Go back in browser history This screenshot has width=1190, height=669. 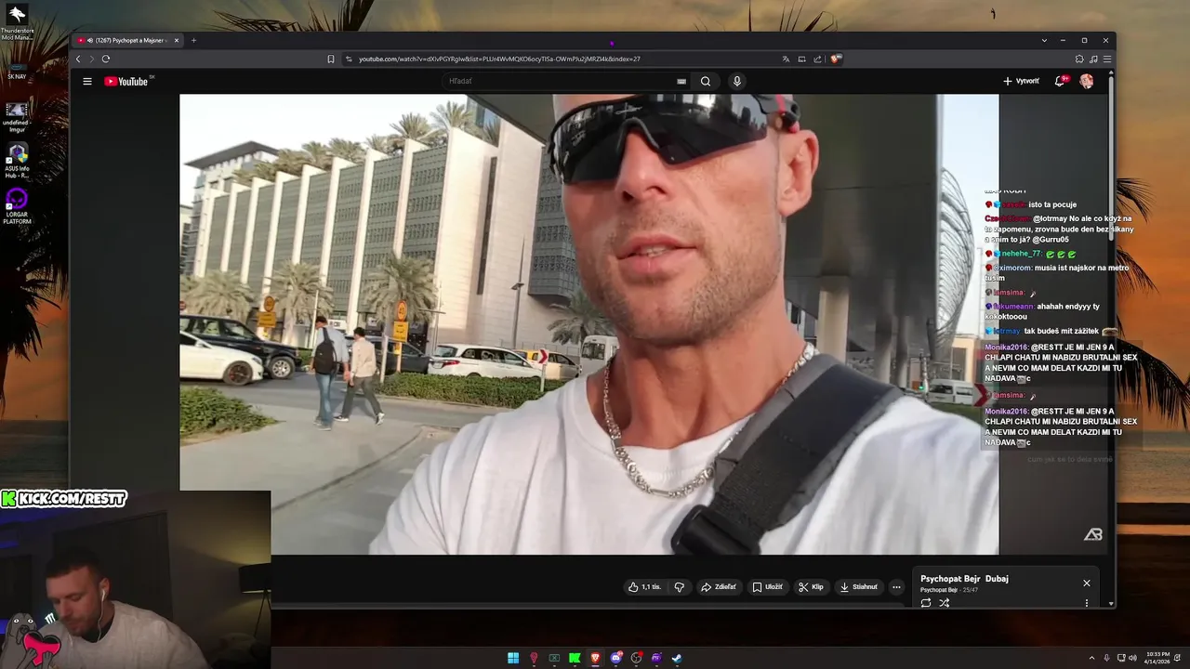[x=78, y=59]
